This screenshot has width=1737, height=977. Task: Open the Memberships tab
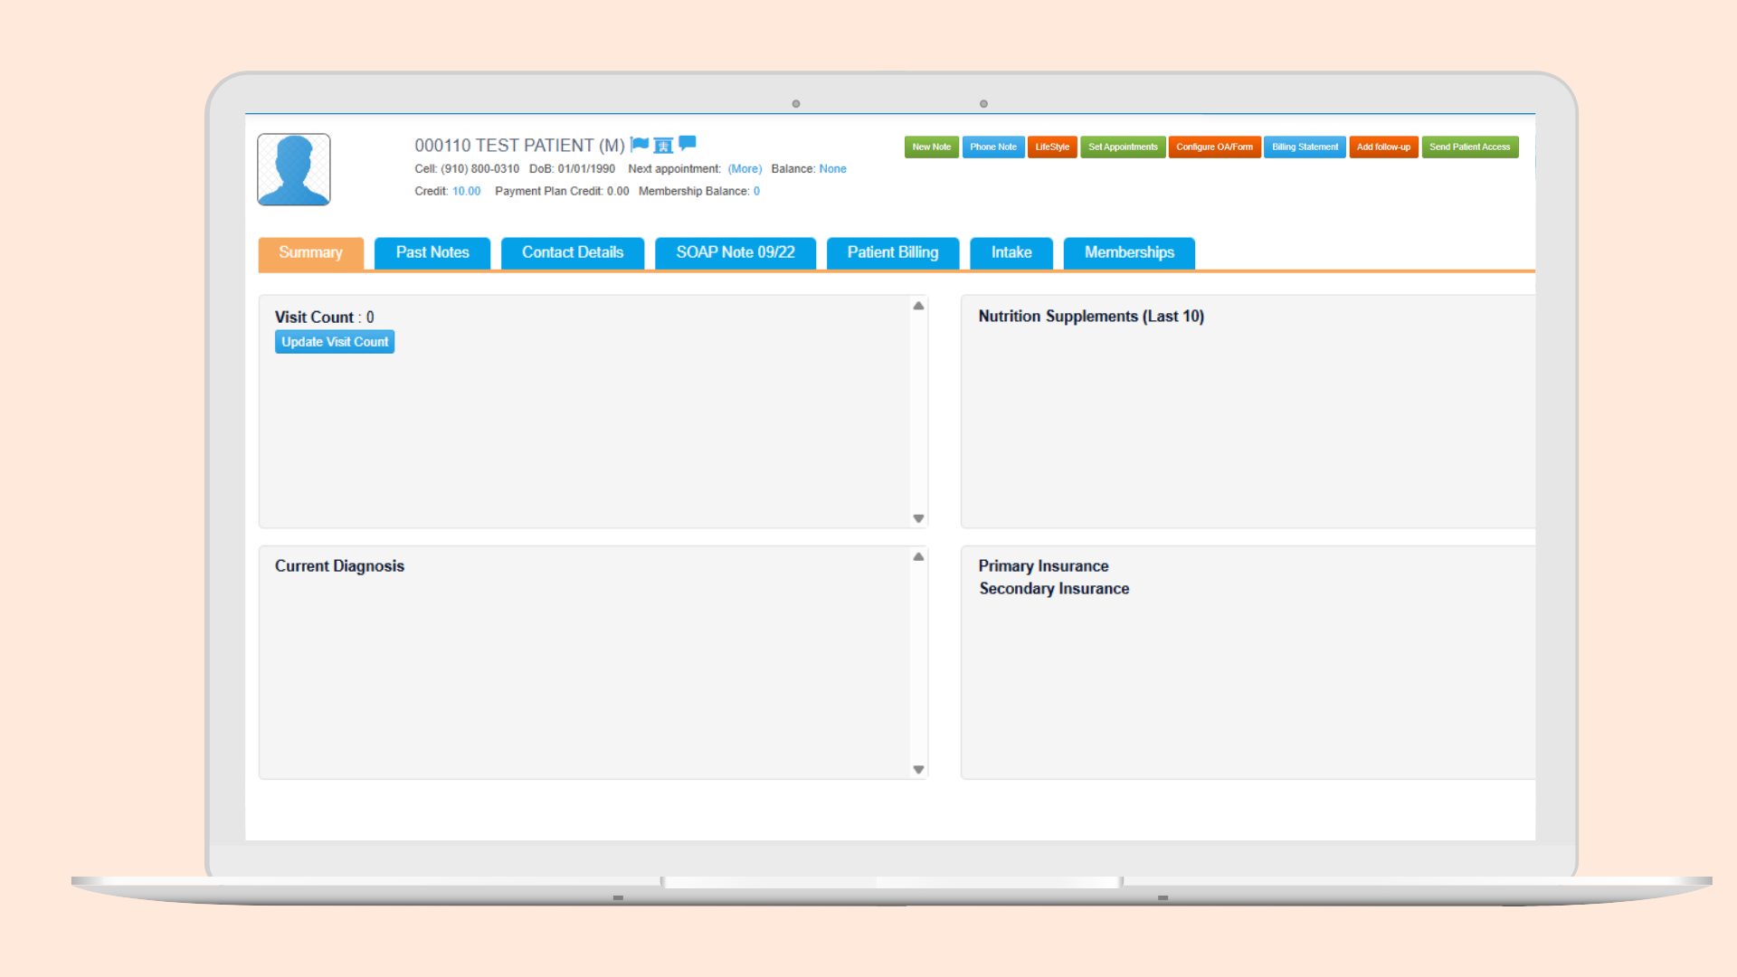coord(1129,252)
